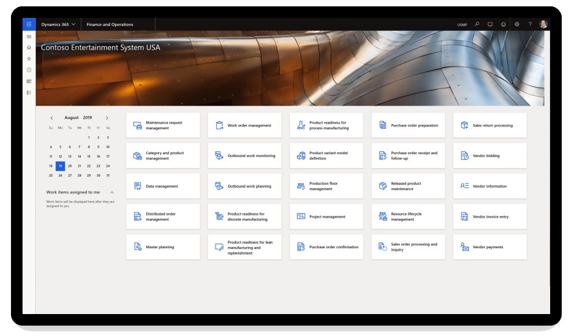This screenshot has height=336, width=575.
Task: Click the Project management icon
Action: point(301,216)
